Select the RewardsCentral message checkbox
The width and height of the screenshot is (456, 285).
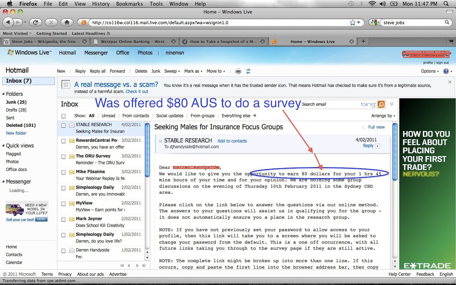pyautogui.click(x=63, y=141)
